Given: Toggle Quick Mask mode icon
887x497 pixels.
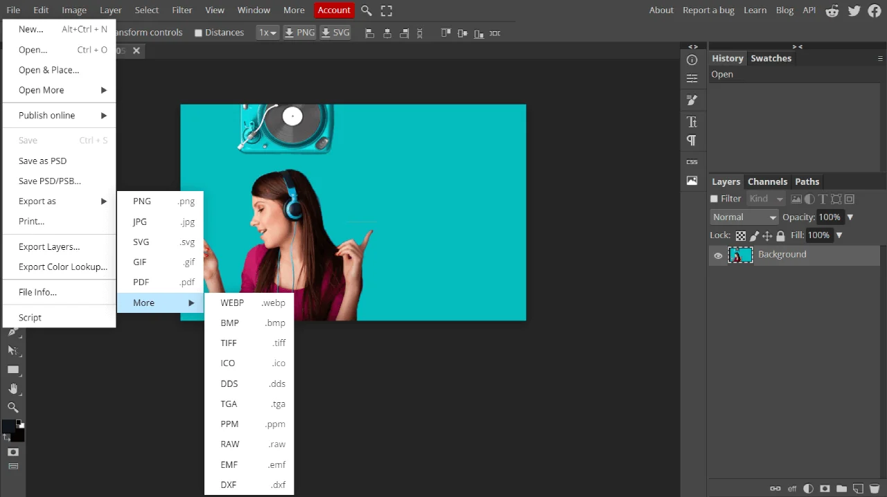Looking at the screenshot, I should pos(12,451).
